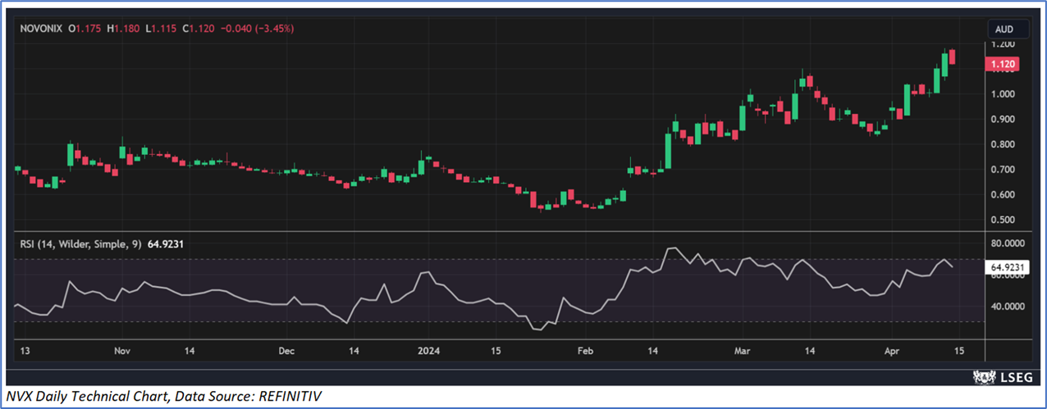Click the Feb label on time axis
This screenshot has width=1047, height=409.
click(585, 350)
